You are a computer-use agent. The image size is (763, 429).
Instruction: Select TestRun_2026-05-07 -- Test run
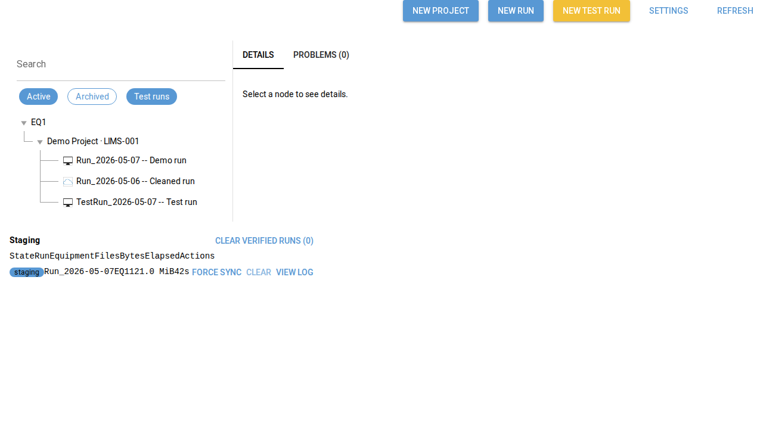(x=137, y=202)
